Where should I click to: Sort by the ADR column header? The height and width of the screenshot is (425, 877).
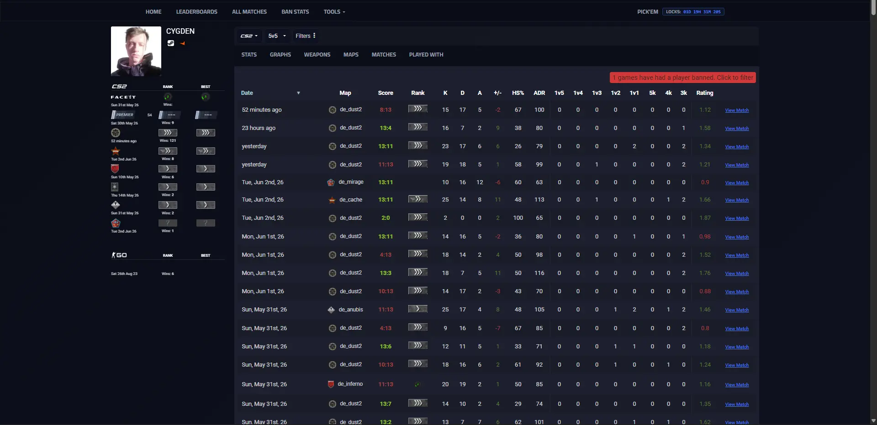(x=539, y=93)
